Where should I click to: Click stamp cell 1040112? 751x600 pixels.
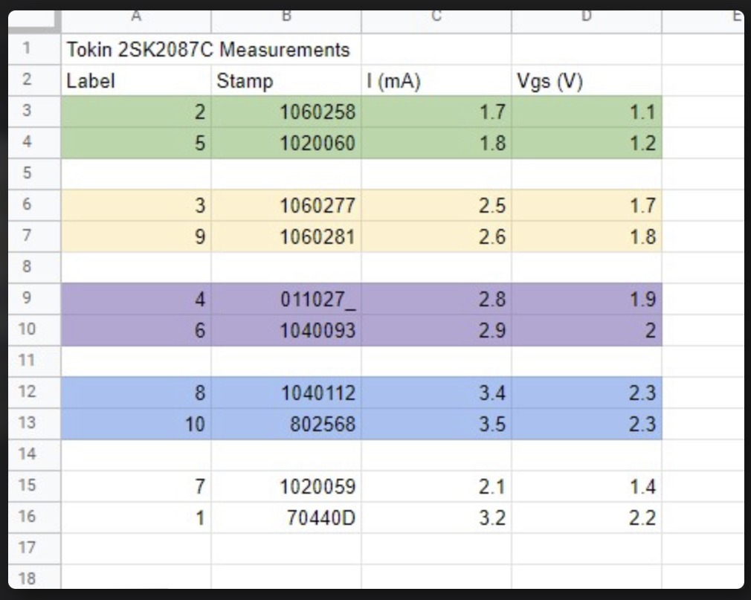point(286,393)
